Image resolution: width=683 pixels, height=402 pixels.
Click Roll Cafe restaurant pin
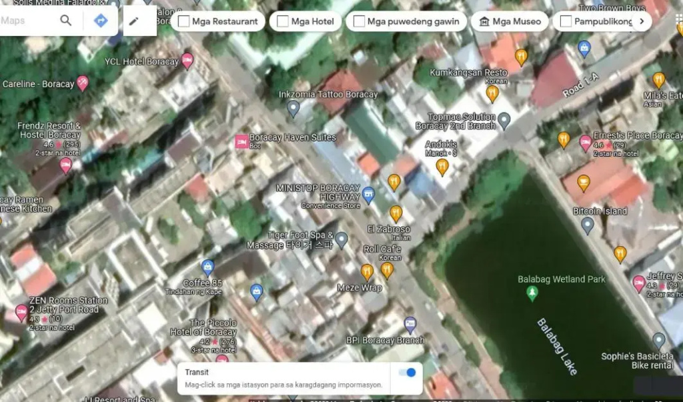pos(388,270)
